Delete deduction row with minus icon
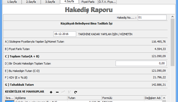The height and width of the screenshot is (102, 178). click(x=57, y=92)
